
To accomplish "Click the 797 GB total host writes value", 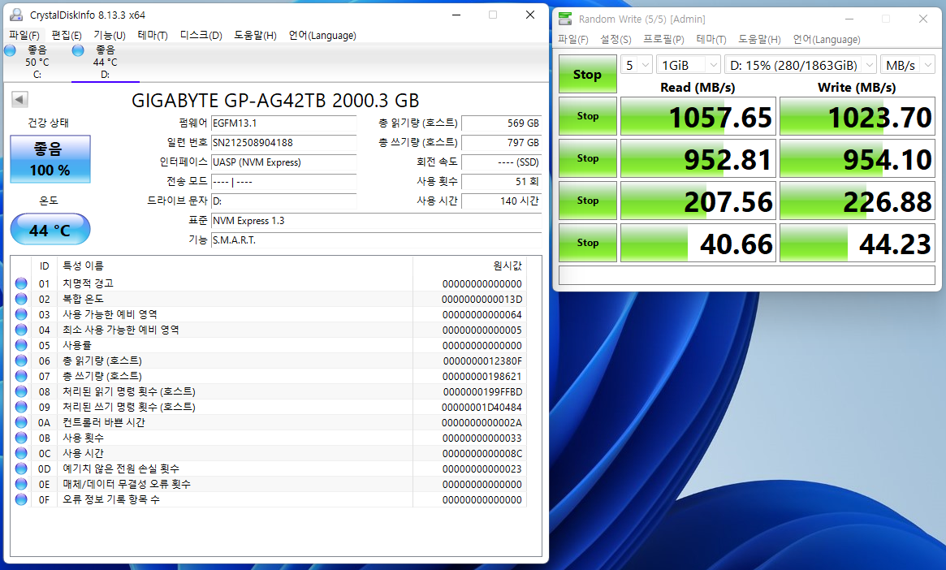I will tap(501, 143).
